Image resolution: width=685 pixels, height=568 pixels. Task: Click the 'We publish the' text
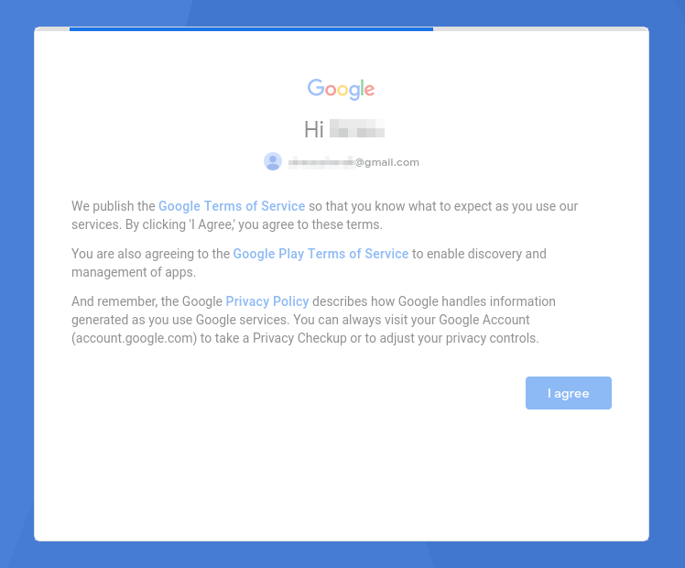tap(114, 206)
